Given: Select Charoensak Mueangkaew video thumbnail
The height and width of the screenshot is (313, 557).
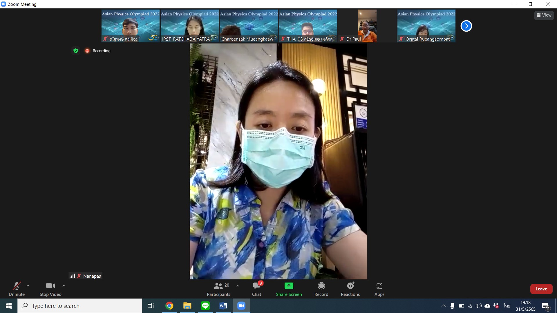Looking at the screenshot, I should click(249, 26).
